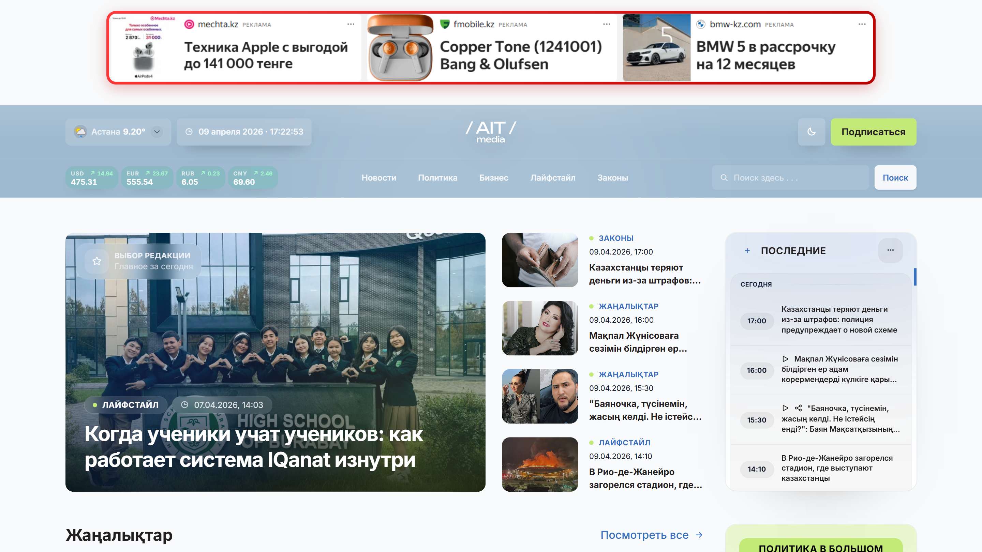Open the weather city dropdown chevron
982x552 pixels.
point(157,132)
